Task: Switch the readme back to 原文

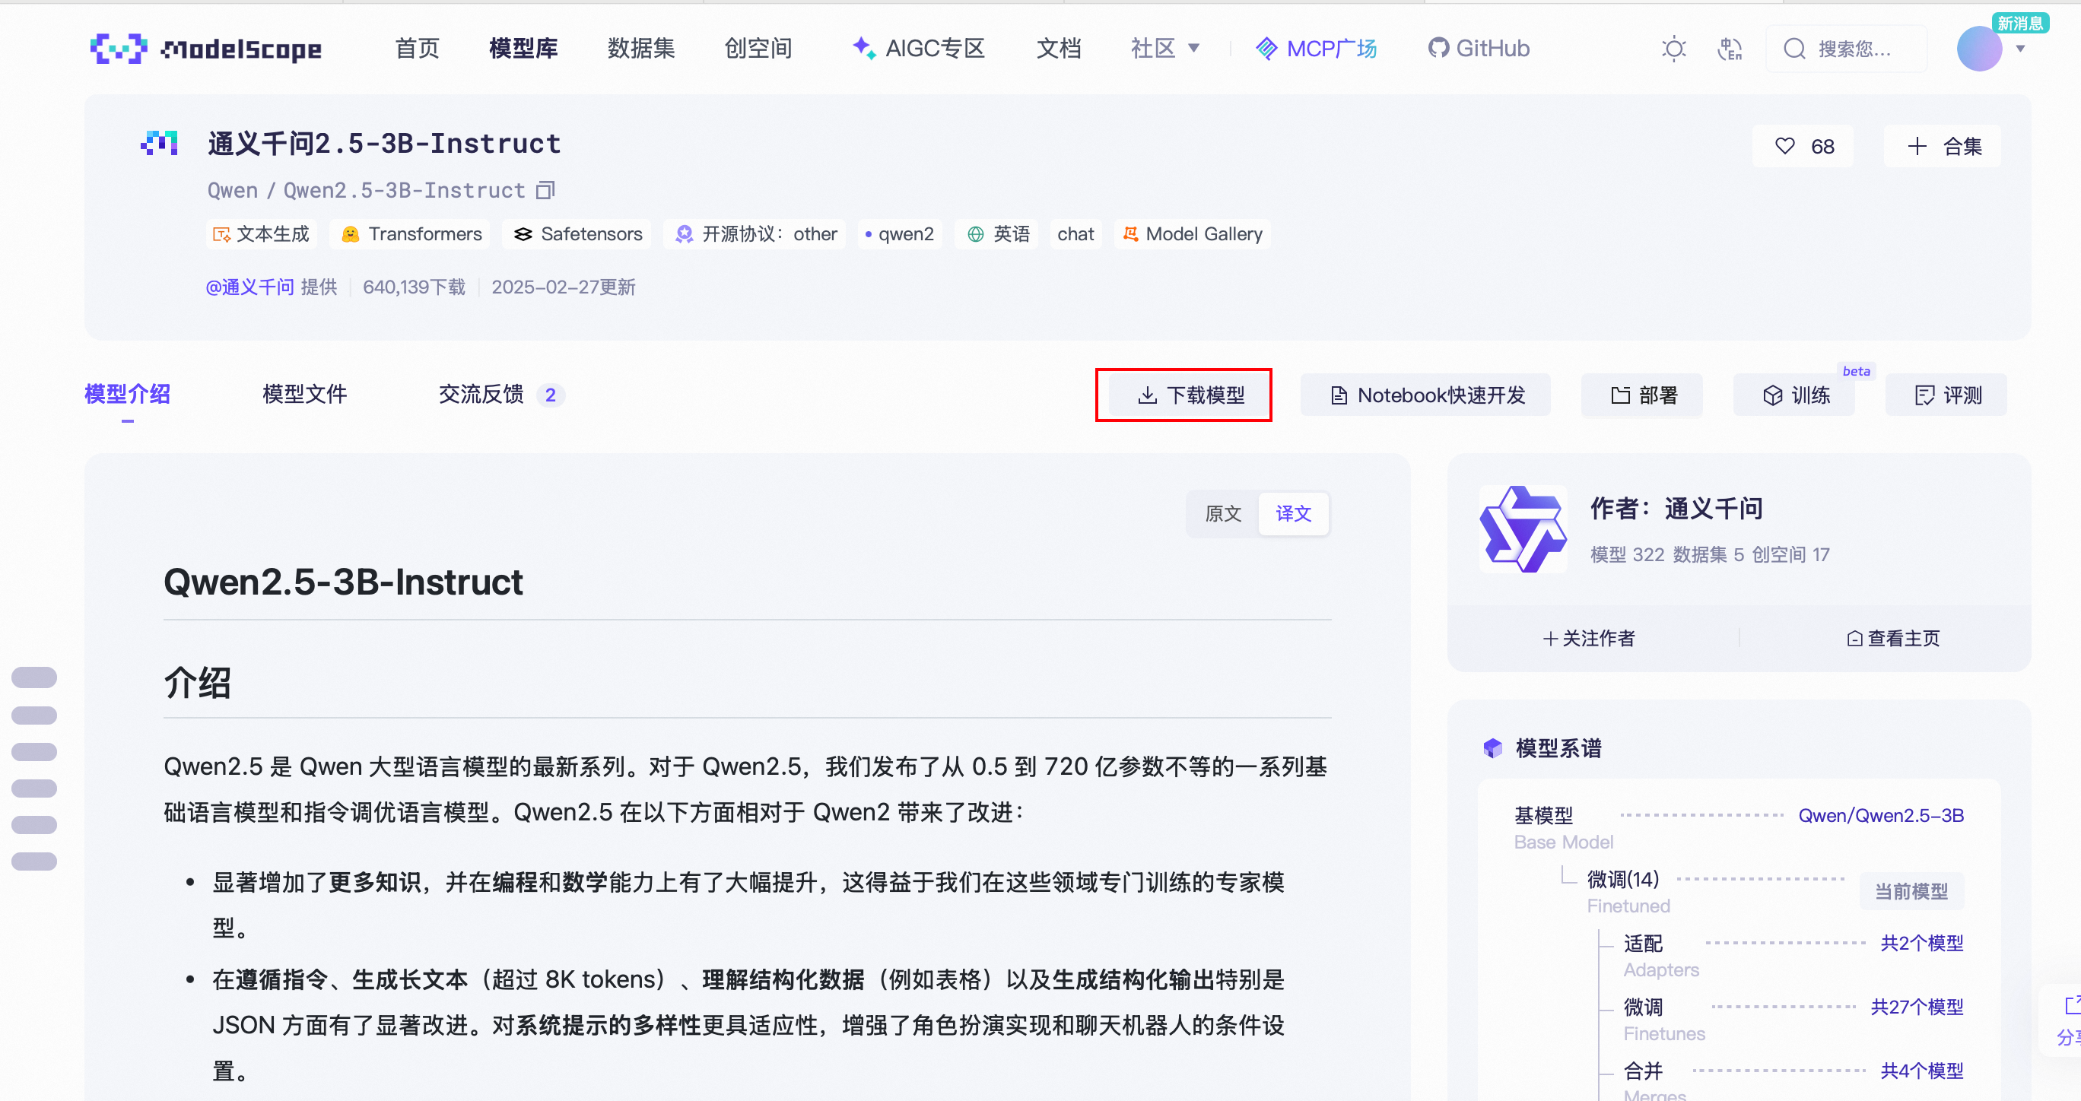Action: (1222, 513)
